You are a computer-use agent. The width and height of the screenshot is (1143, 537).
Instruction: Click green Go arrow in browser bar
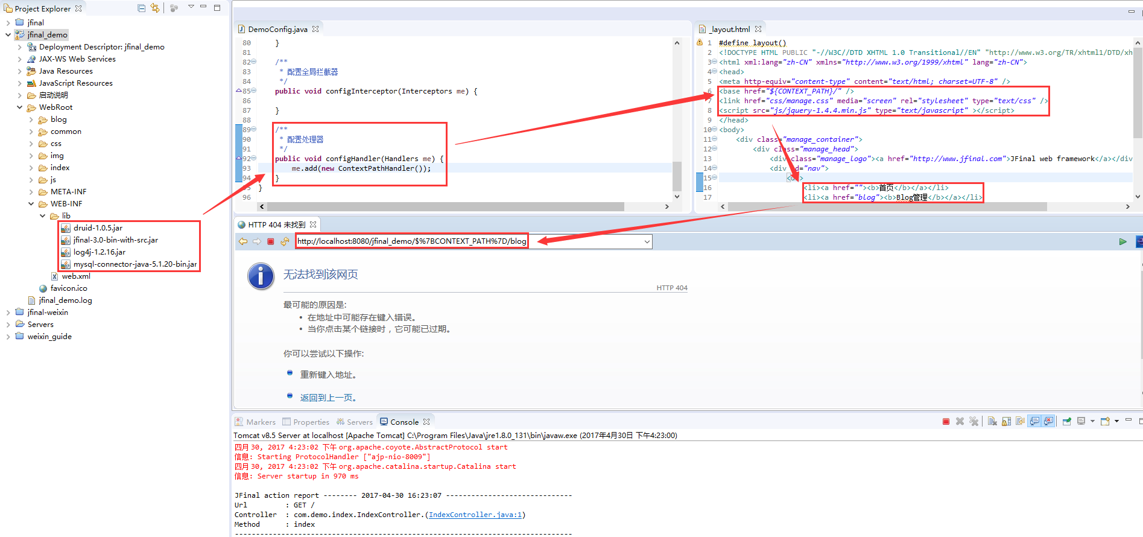[x=1122, y=241]
